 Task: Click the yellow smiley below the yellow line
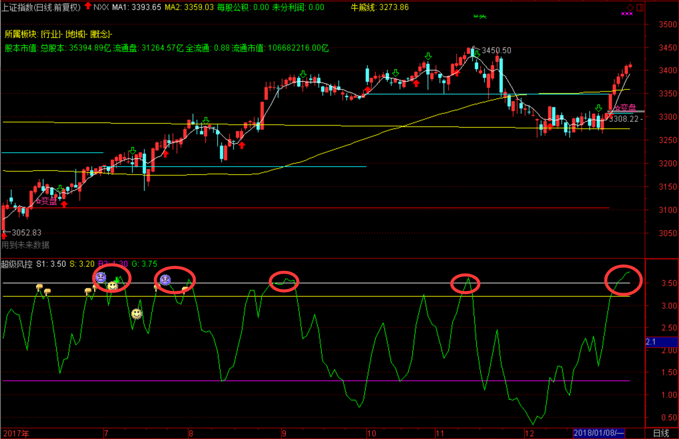pyautogui.click(x=136, y=314)
